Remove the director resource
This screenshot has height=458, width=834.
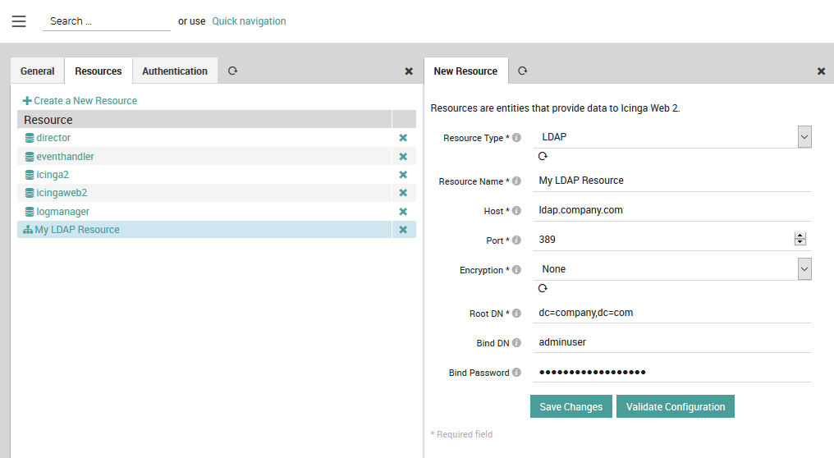tap(403, 138)
